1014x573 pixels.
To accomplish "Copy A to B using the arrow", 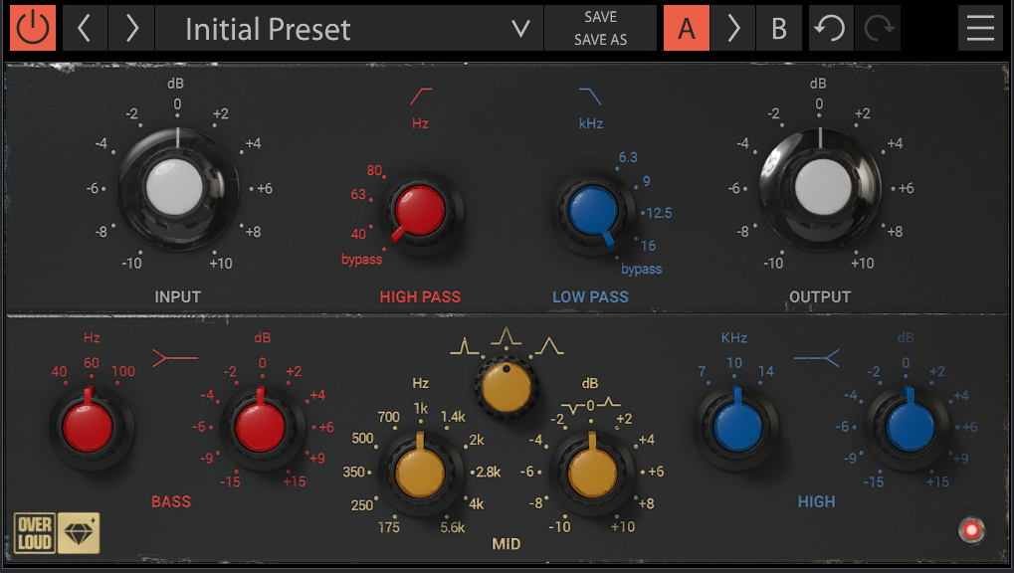I will coord(733,29).
